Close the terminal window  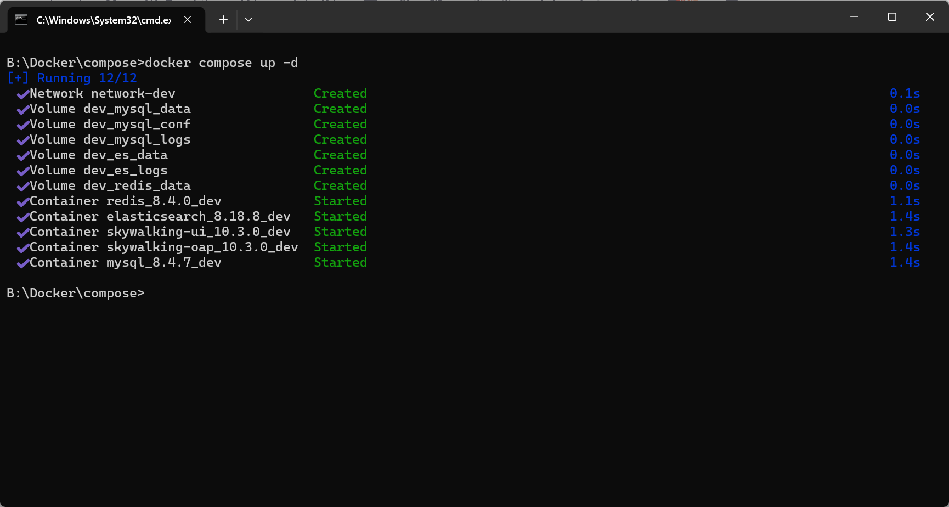pos(930,17)
